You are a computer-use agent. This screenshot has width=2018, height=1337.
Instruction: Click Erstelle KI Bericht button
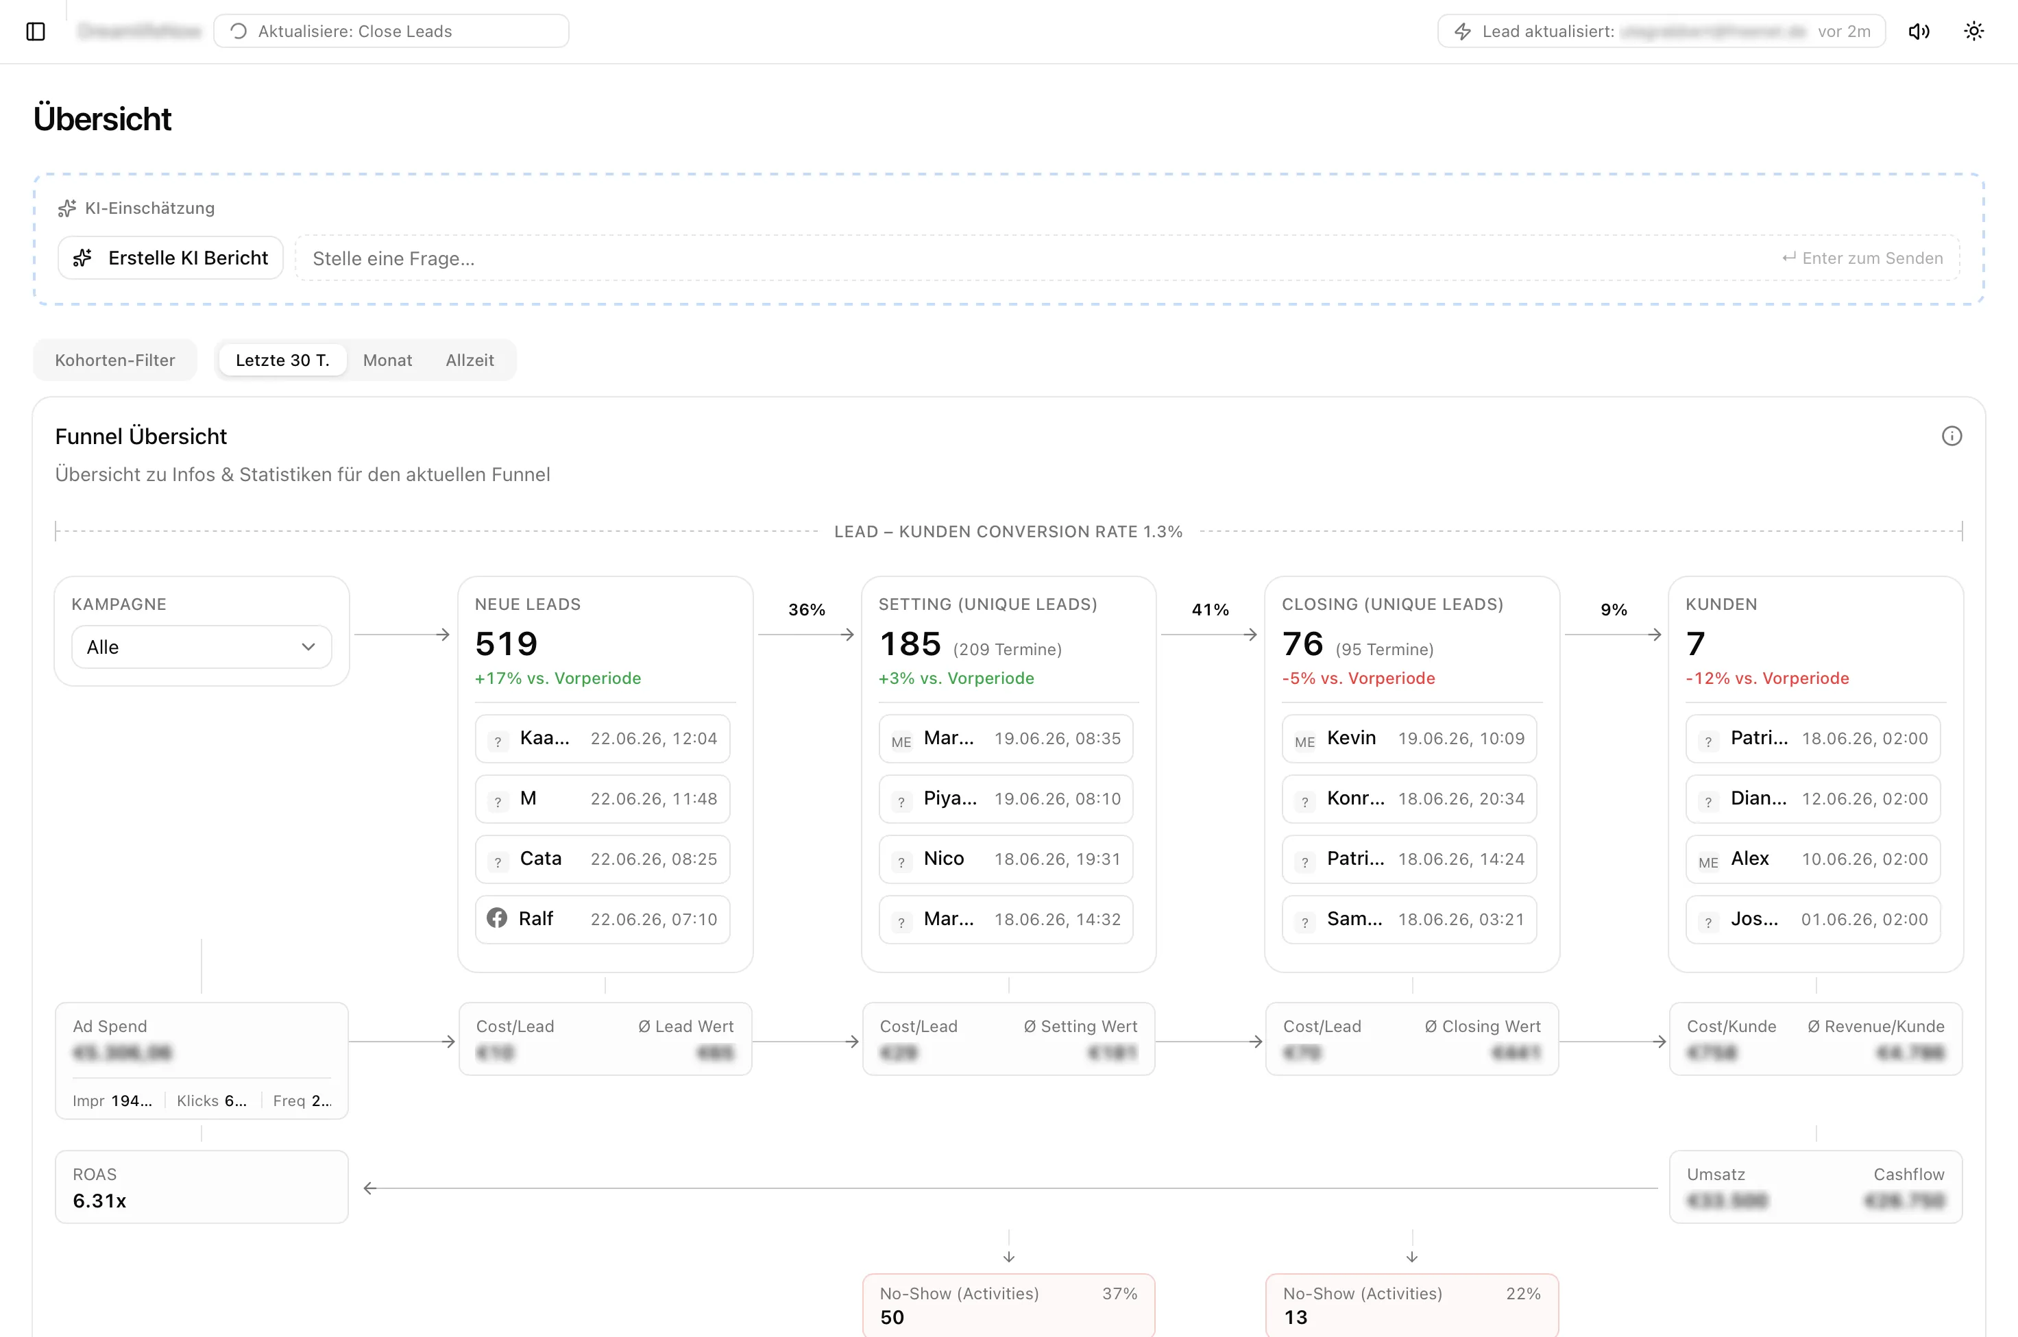tap(171, 258)
